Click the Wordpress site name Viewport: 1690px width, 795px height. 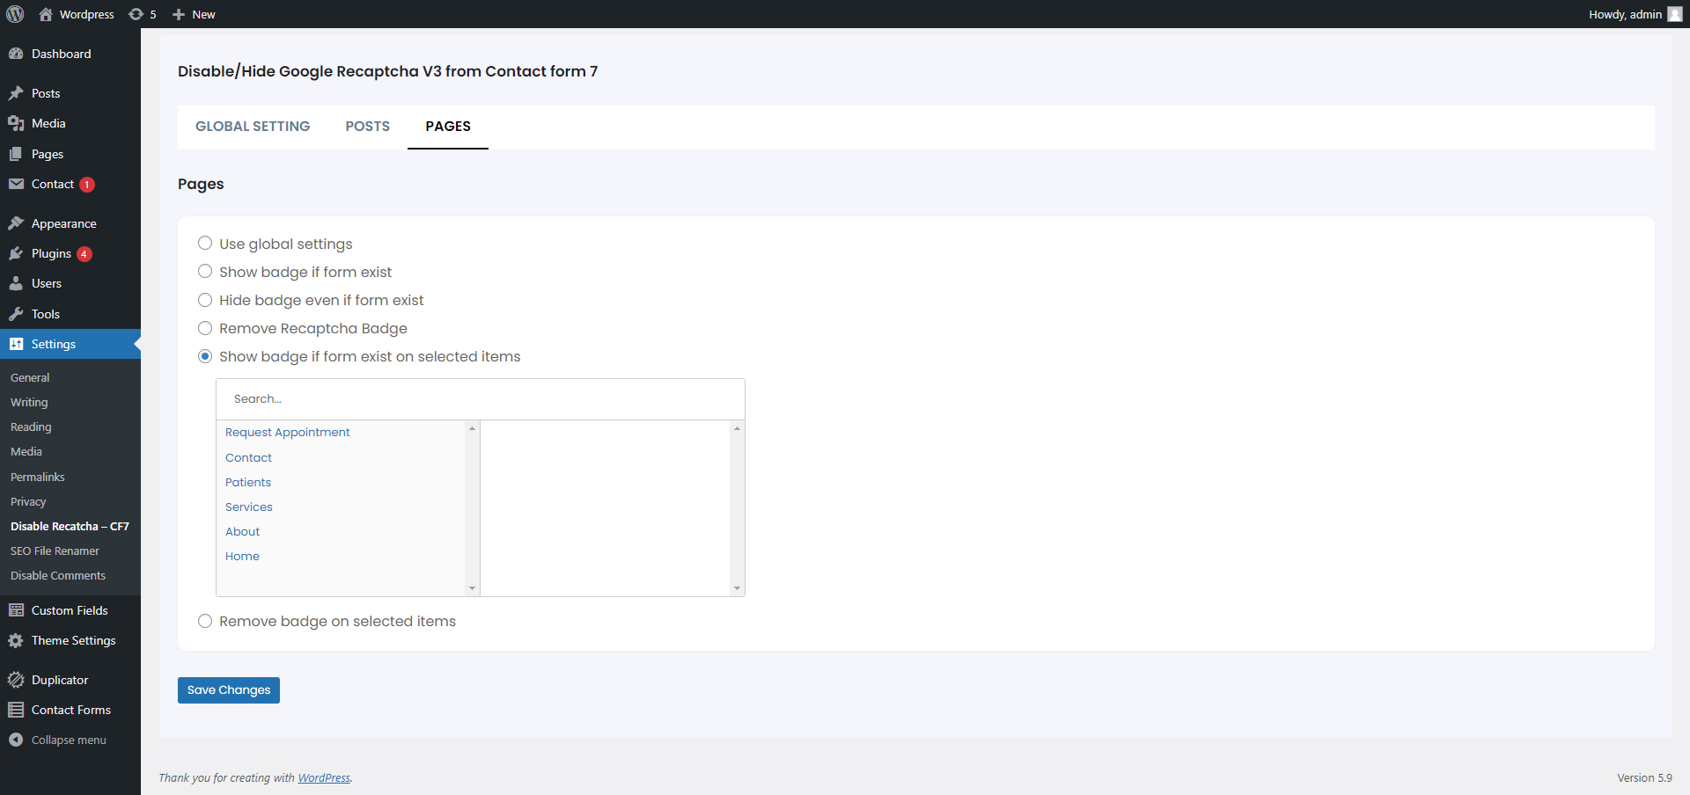point(86,14)
